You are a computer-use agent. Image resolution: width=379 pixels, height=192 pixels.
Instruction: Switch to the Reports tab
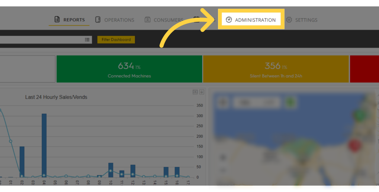[69, 20]
